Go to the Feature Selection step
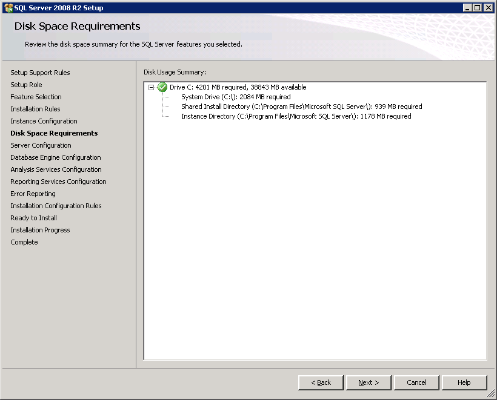 [x=36, y=97]
